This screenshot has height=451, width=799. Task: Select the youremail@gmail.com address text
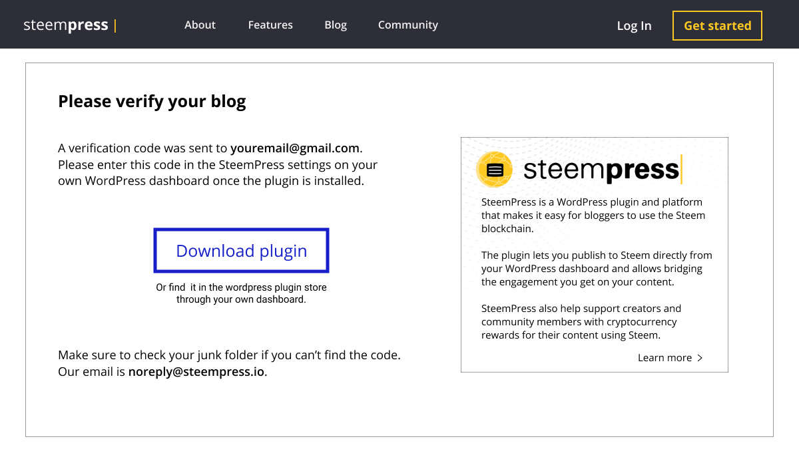tap(295, 148)
